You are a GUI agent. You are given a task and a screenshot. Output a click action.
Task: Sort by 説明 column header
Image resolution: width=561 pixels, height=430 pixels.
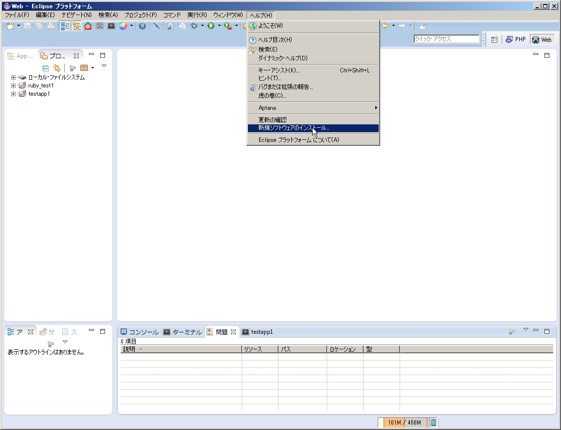click(181, 349)
